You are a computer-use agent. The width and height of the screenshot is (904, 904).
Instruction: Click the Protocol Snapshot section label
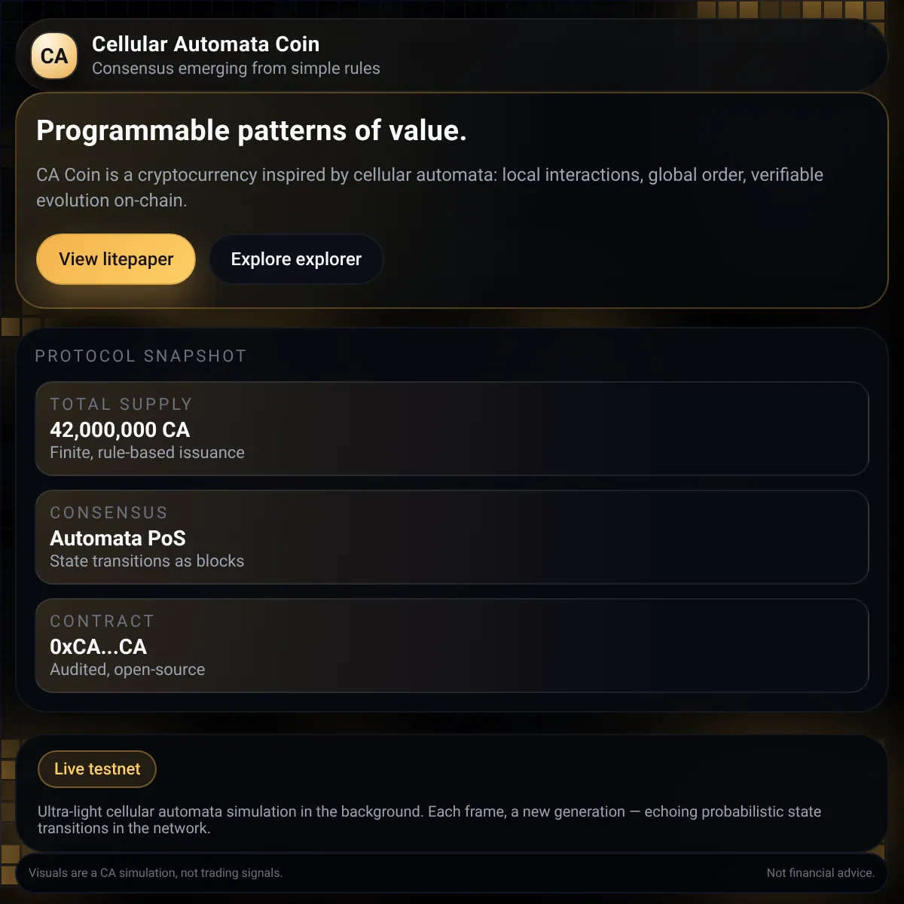click(x=141, y=356)
